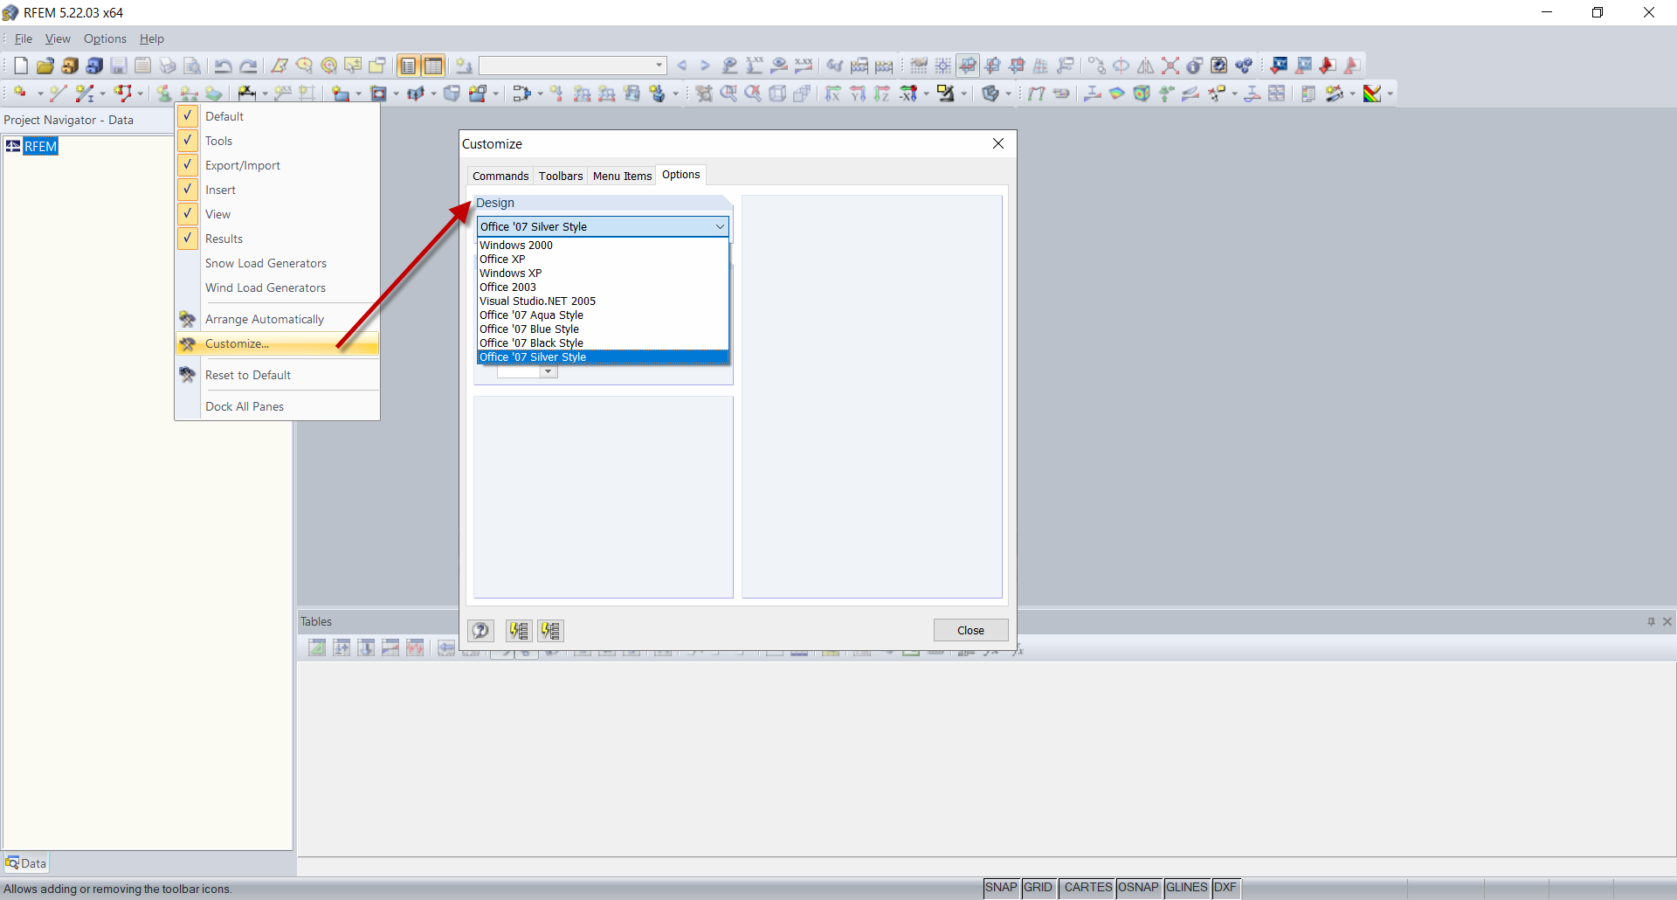Choose Customize... in the context menu
Viewport: 1677px width, 900px height.
click(277, 343)
